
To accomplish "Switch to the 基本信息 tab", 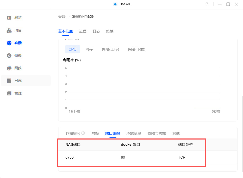I will (66, 31).
